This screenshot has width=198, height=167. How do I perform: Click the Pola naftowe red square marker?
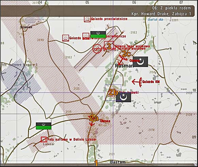pyautogui.click(x=44, y=139)
